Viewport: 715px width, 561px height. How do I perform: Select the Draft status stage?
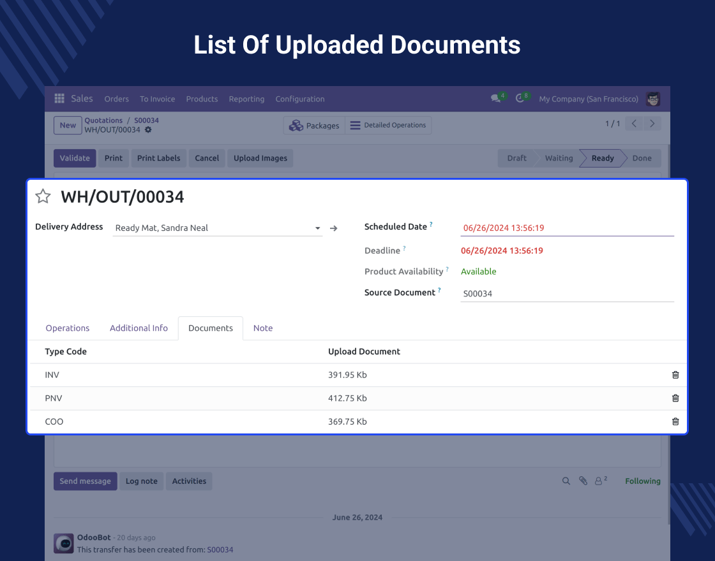click(516, 158)
